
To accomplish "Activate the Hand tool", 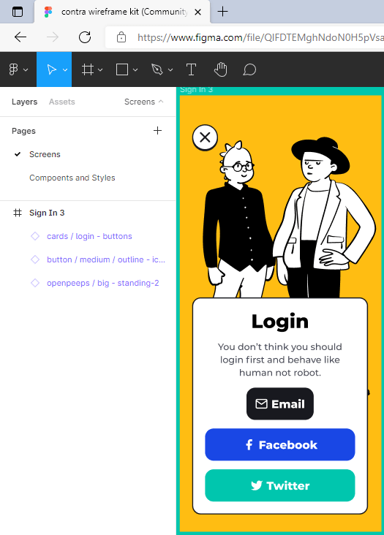I will coord(220,69).
